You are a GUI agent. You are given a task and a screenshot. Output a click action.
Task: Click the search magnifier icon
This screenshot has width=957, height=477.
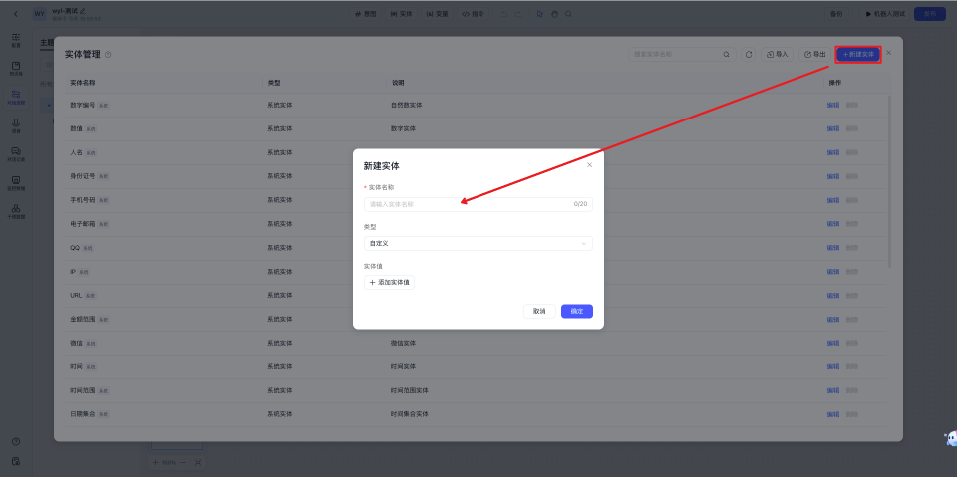(726, 54)
